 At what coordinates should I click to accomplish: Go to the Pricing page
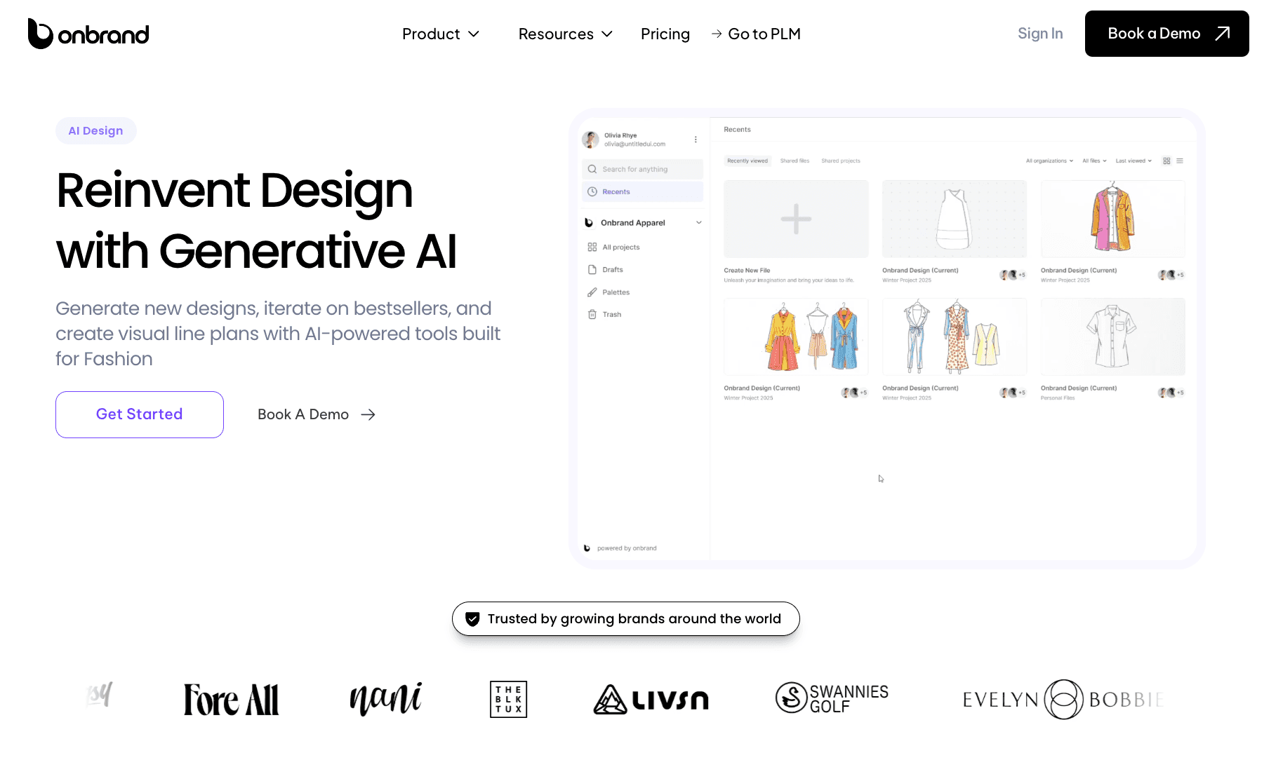tap(665, 34)
